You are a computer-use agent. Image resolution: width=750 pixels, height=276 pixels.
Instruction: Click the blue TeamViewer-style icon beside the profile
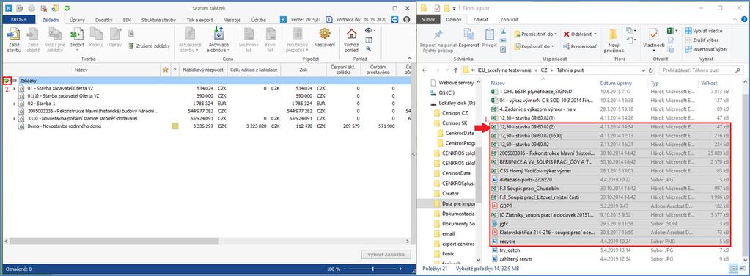pos(395,19)
